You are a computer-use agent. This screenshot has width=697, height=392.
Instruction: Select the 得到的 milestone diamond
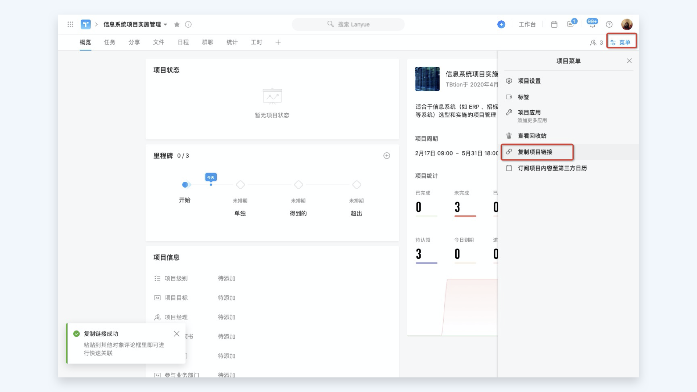point(298,185)
